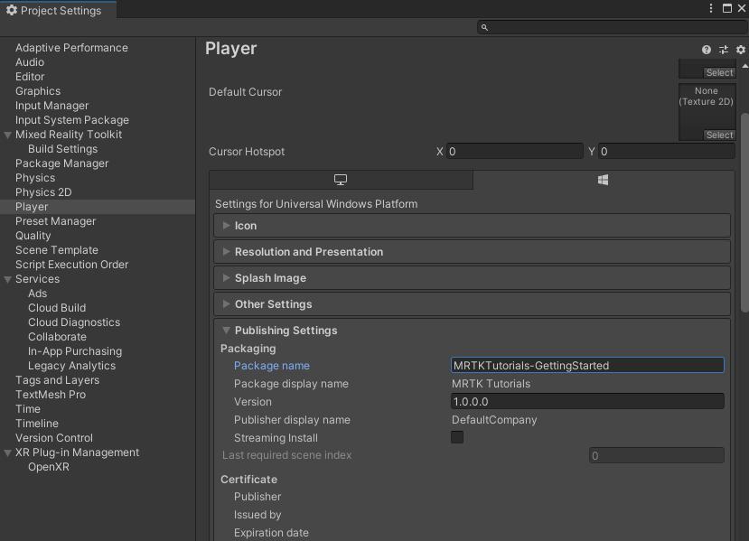Expand the Other Settings section
The image size is (749, 541).
pos(472,304)
